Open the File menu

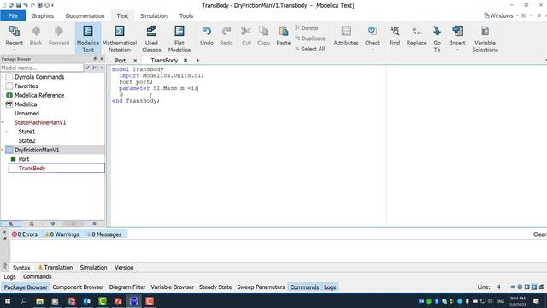tap(13, 15)
